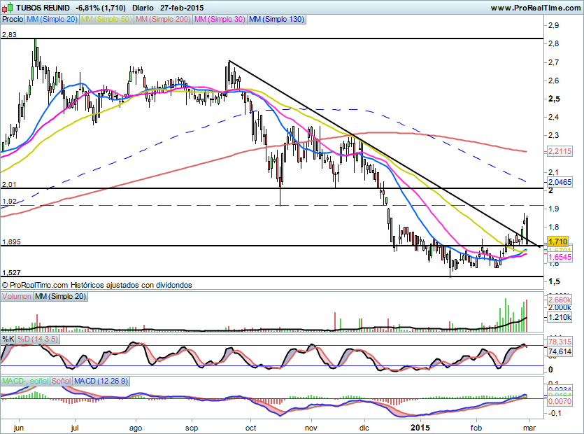Select MM (Simple 20) in the volume panel
The image size is (584, 434).
tap(60, 296)
